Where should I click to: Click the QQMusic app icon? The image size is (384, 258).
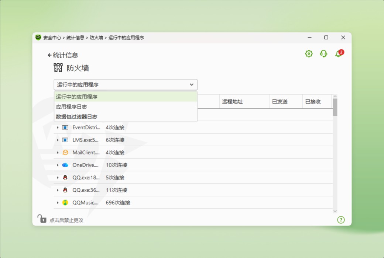[x=65, y=202]
